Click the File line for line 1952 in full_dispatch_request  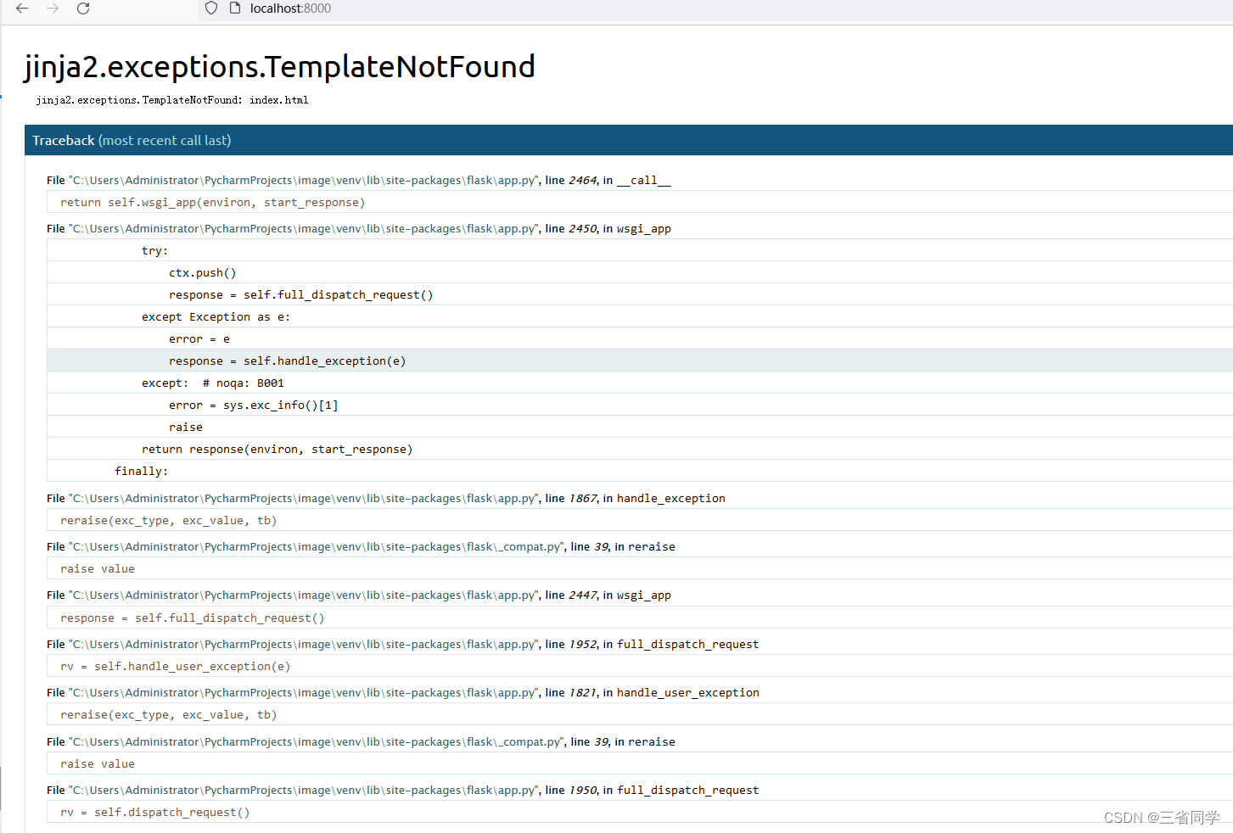click(402, 644)
